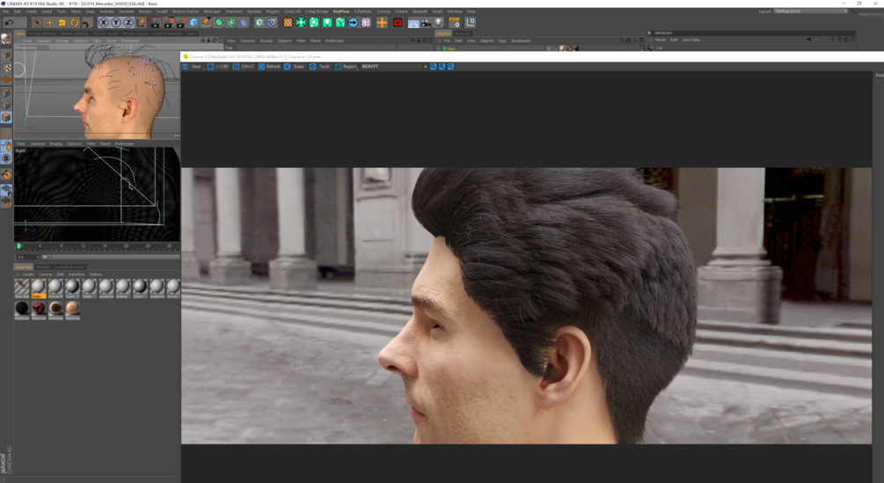The height and width of the screenshot is (483, 884).
Task: Enable the Texture mode sidebar icon
Action: click(x=6, y=67)
